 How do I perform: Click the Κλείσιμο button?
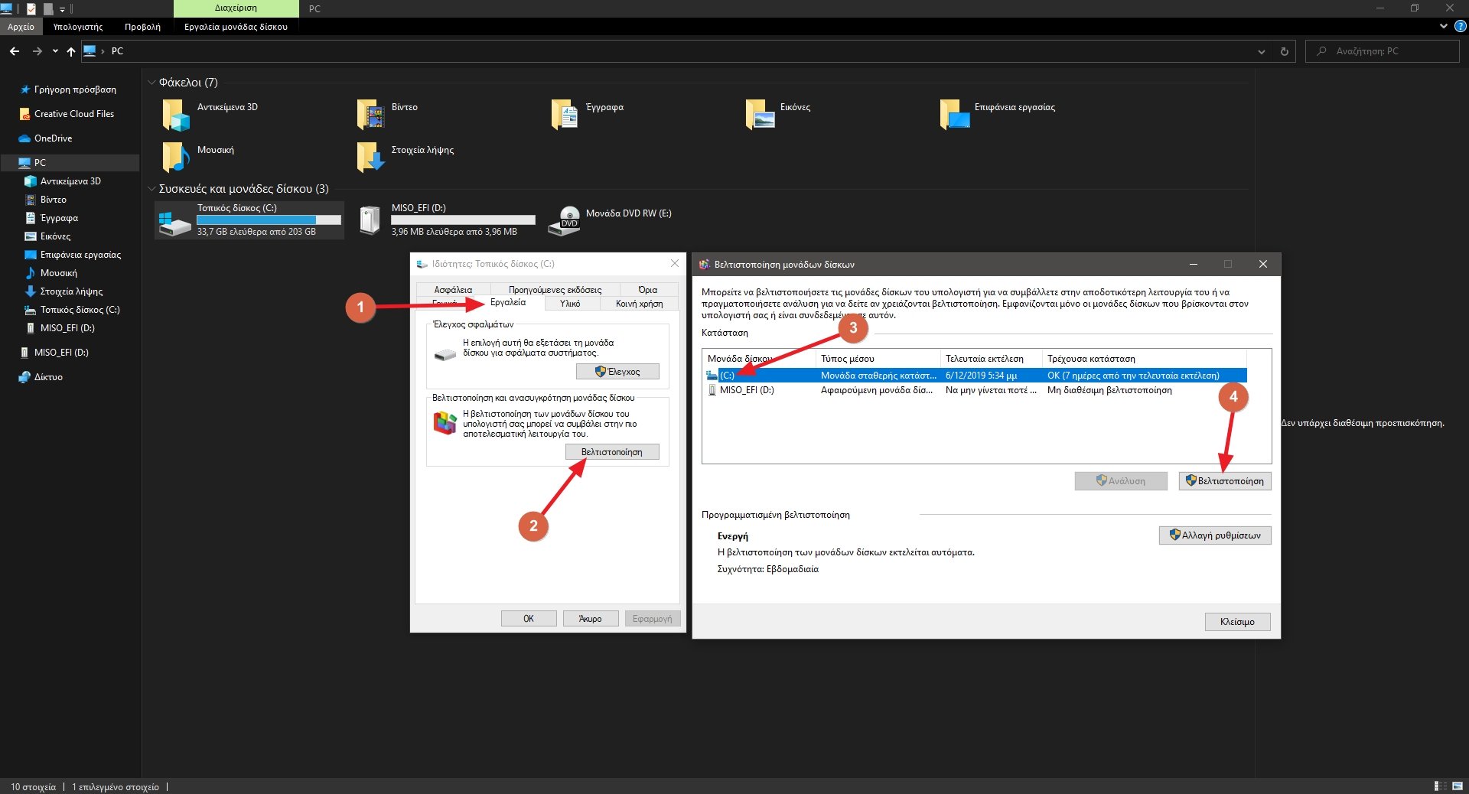click(1237, 622)
